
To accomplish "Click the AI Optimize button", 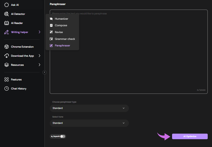I will click(190, 136).
